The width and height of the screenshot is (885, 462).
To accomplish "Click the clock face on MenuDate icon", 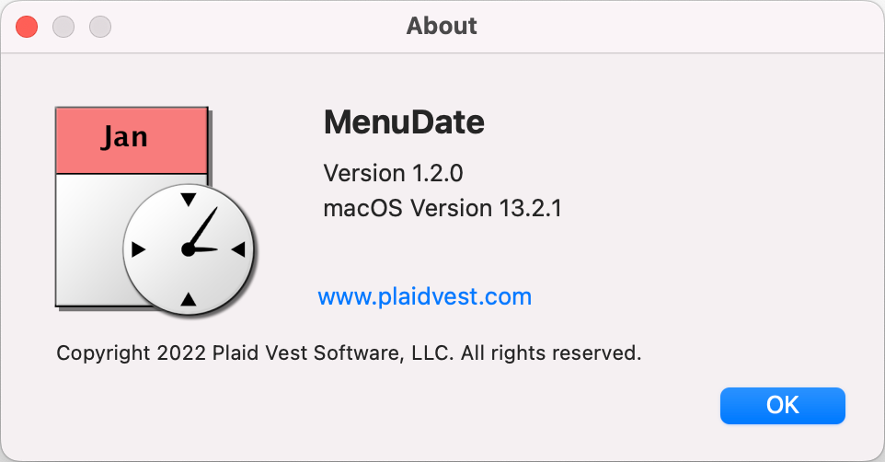I will [189, 249].
